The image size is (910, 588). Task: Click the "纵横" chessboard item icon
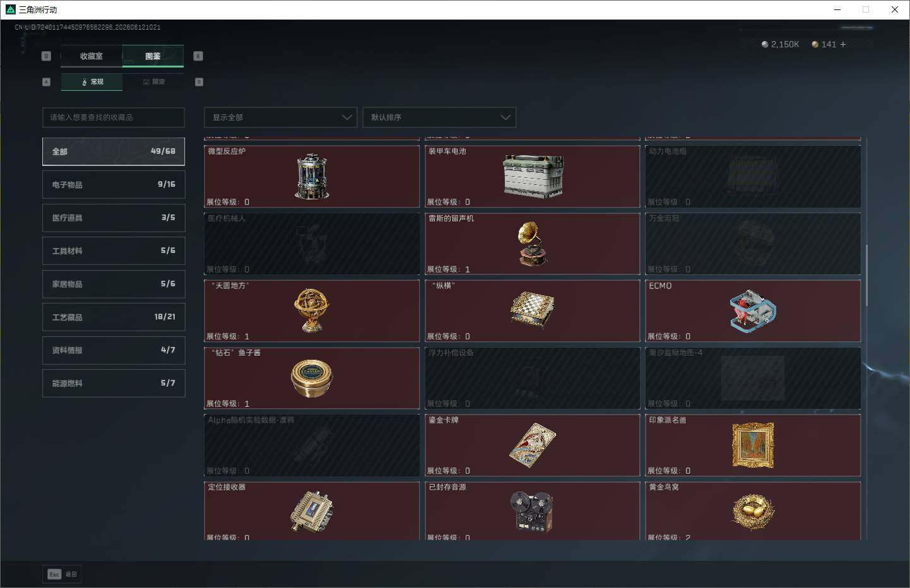click(533, 310)
